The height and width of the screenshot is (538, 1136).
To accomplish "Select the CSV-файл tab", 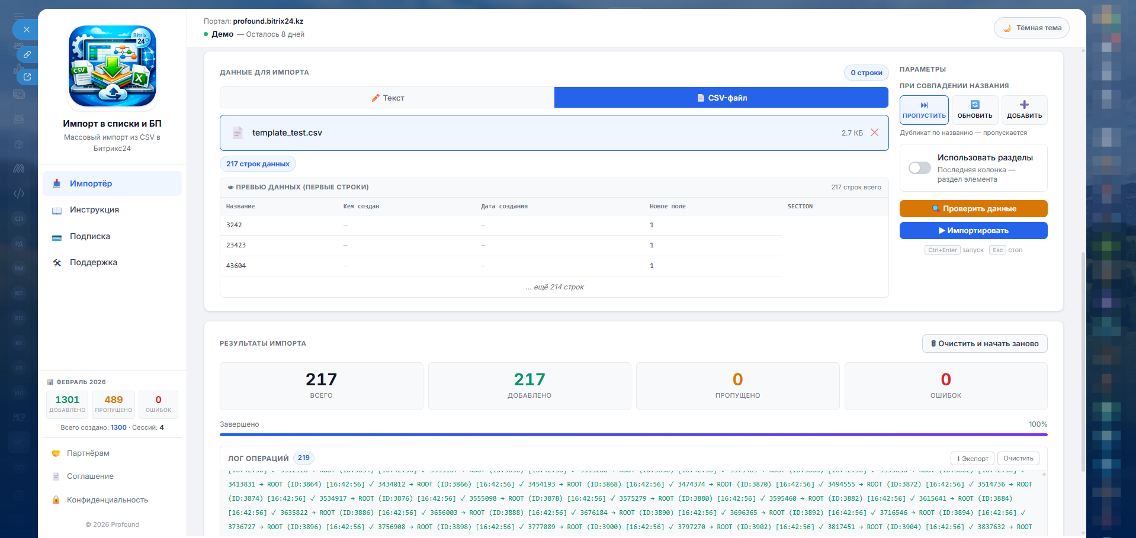I will [721, 98].
